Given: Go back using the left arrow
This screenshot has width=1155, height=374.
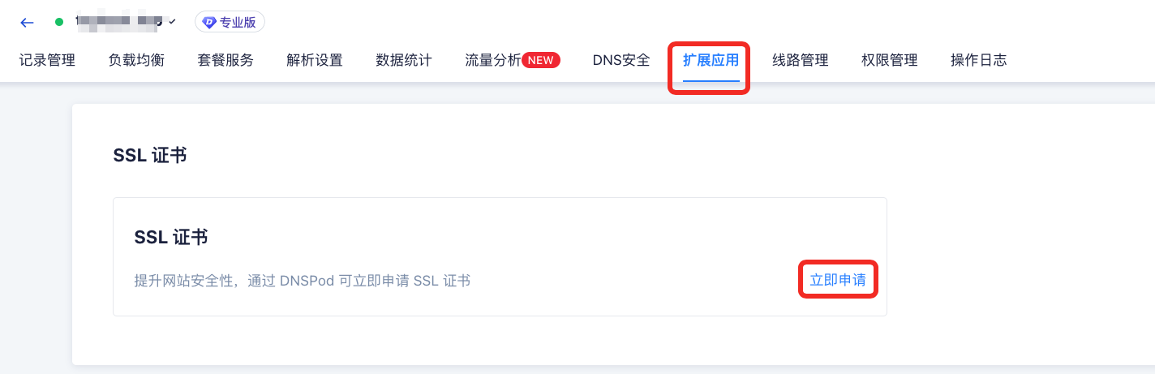Looking at the screenshot, I should coord(27,23).
